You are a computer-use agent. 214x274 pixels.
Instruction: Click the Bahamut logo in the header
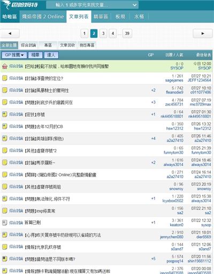[20, 5]
